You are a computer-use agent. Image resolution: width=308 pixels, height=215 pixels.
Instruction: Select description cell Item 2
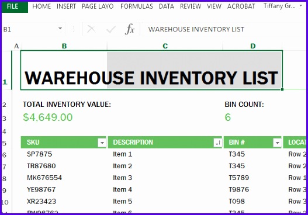pyautogui.click(x=122, y=166)
